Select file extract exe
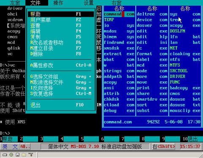Screen dimensions: 203x158 (x=119, y=54)
